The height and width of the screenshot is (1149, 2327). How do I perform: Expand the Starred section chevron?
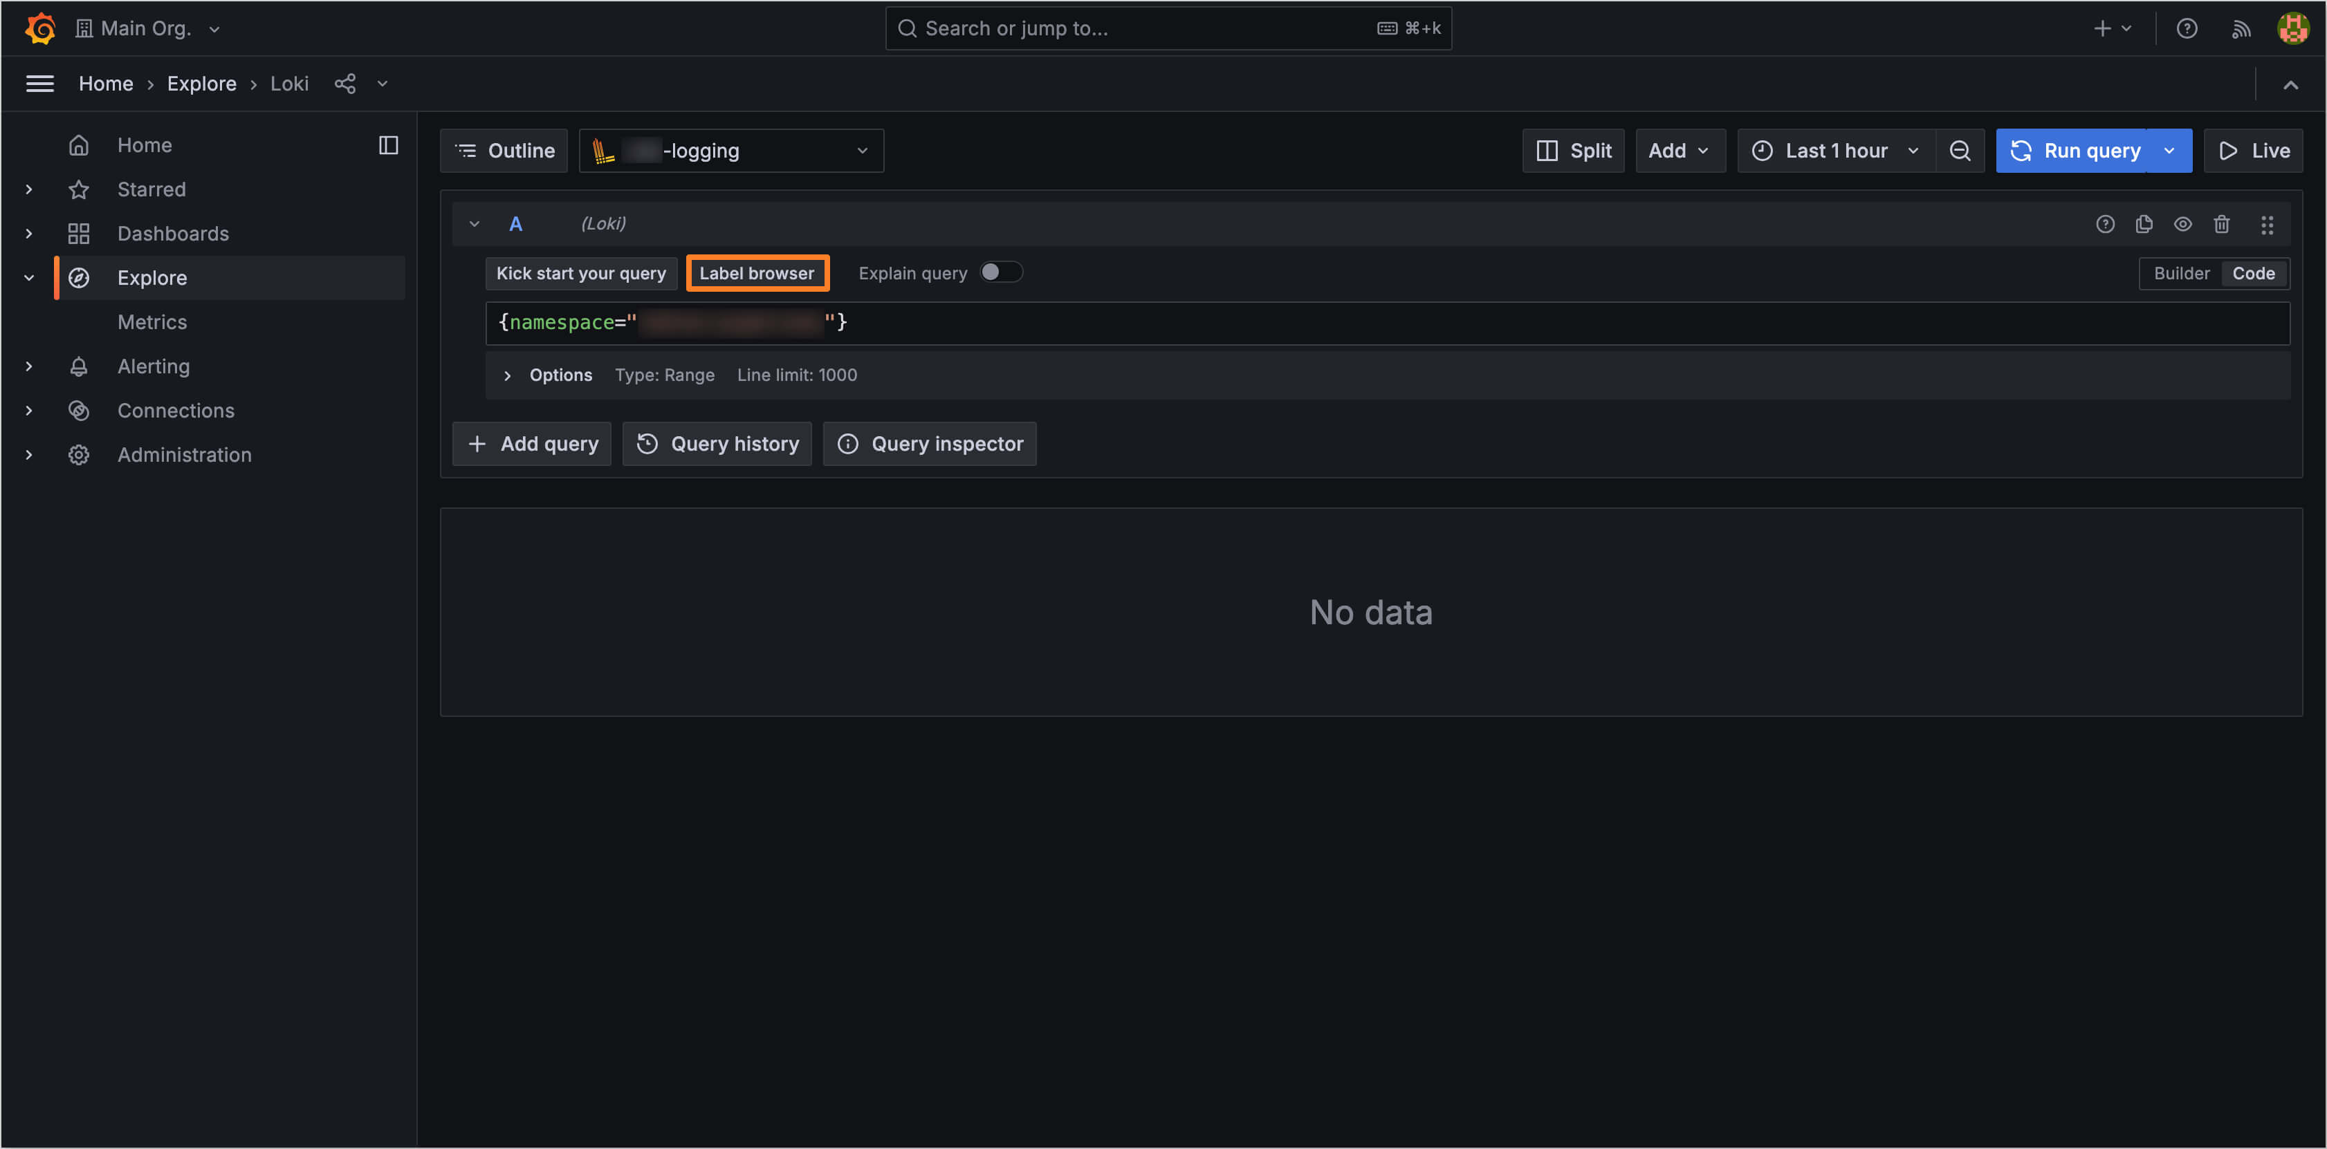tap(29, 189)
